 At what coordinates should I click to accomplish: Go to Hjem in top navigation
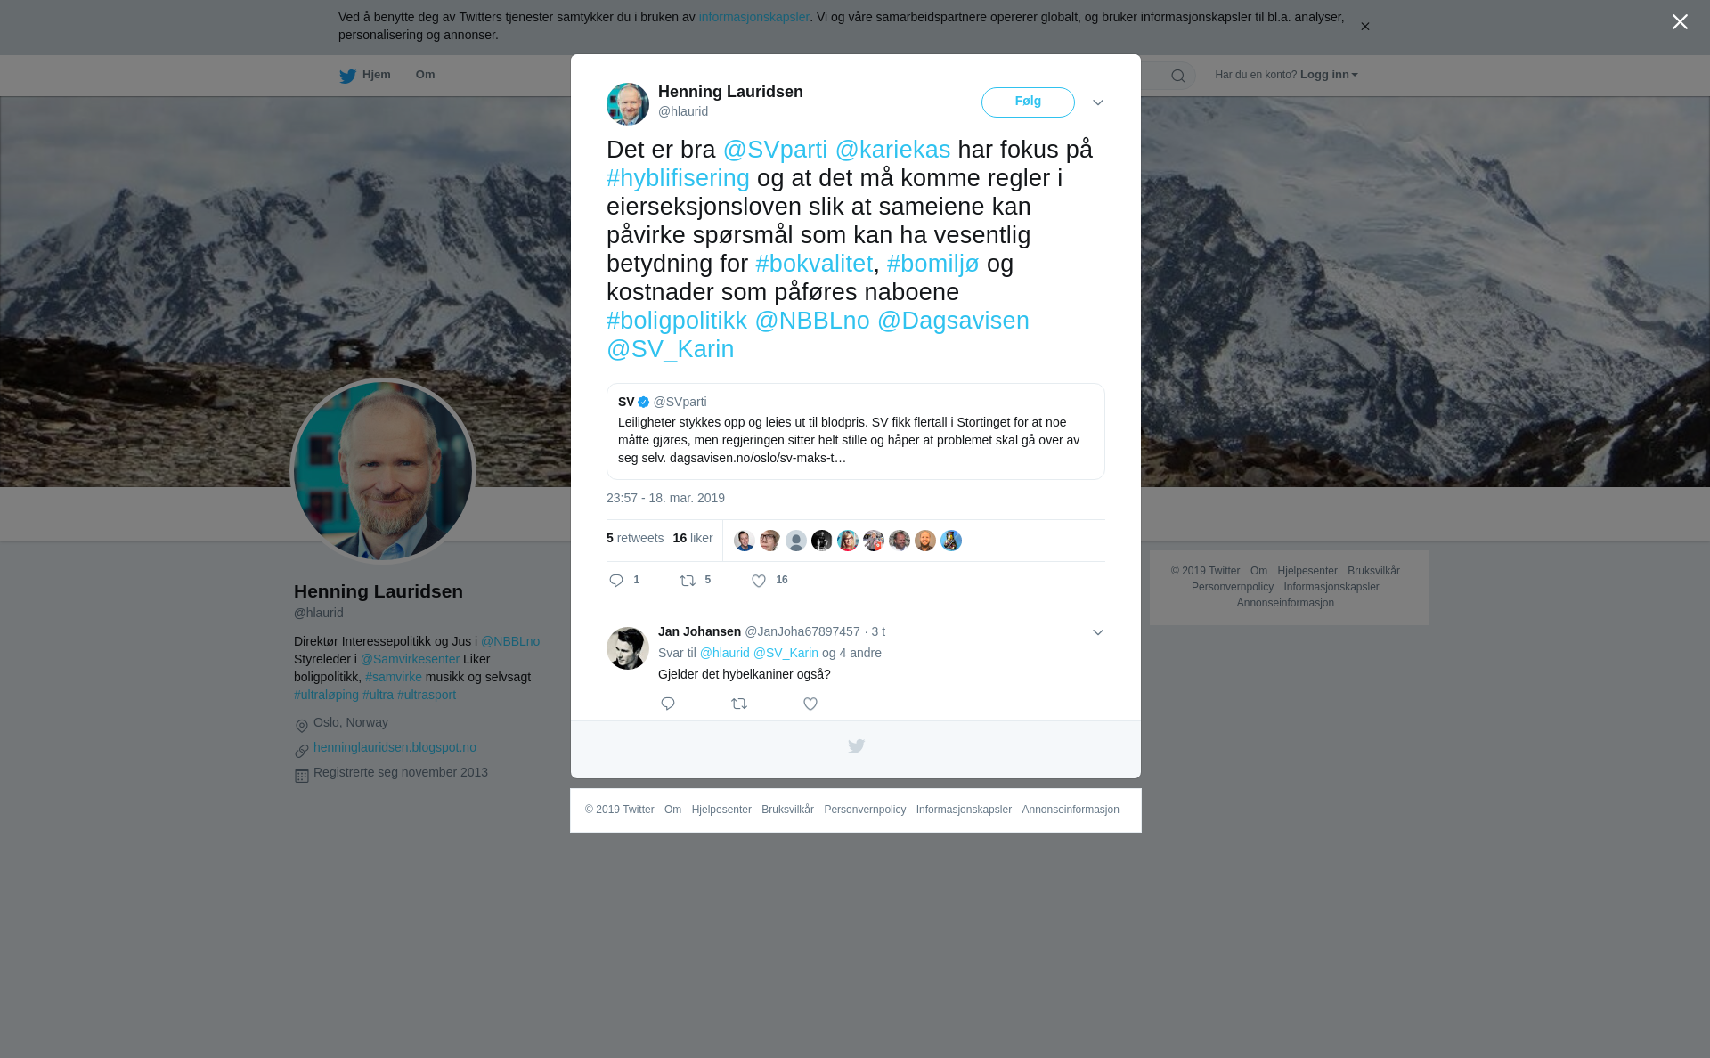click(365, 76)
